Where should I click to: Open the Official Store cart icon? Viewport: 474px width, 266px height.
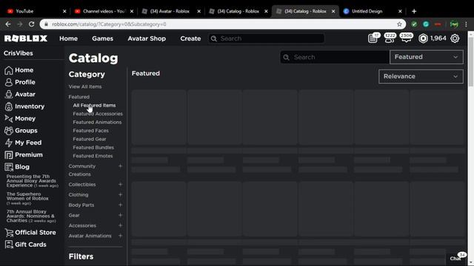click(x=9, y=233)
